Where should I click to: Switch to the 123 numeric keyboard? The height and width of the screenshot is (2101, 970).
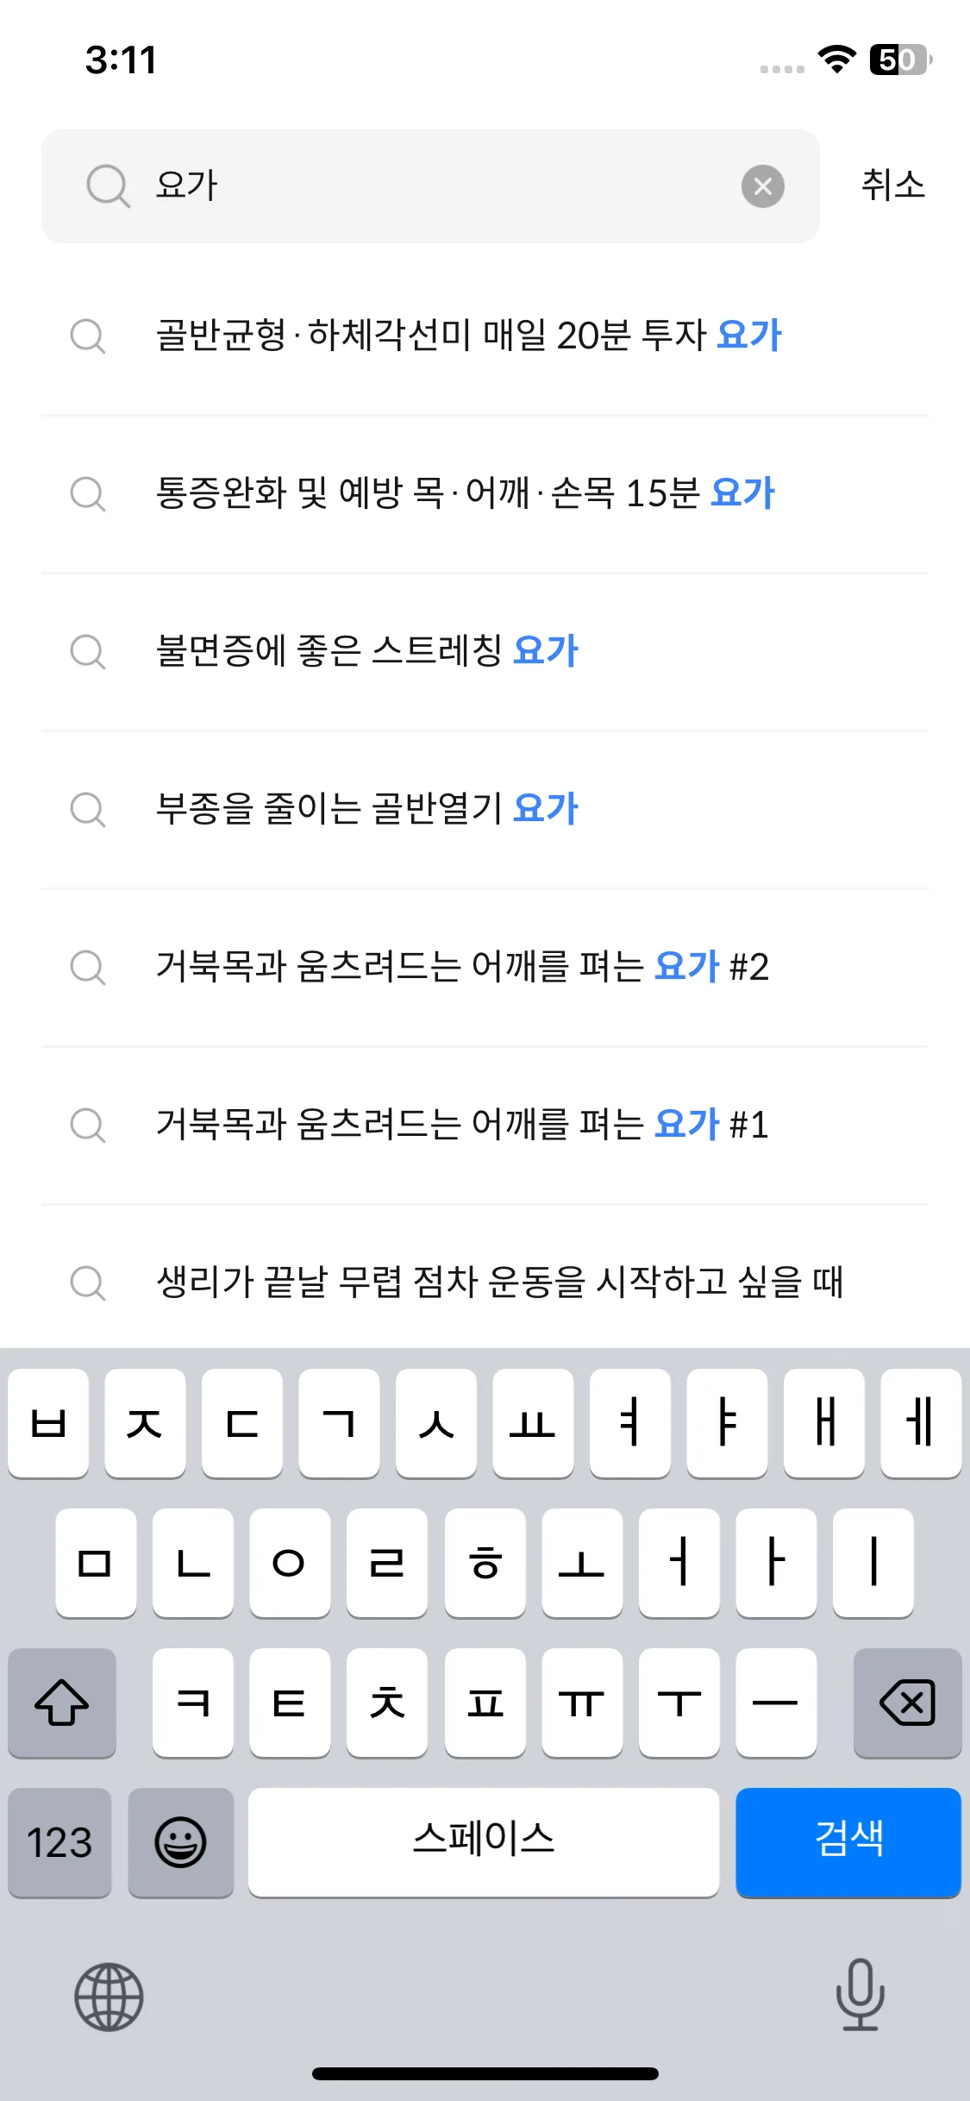tap(59, 1842)
